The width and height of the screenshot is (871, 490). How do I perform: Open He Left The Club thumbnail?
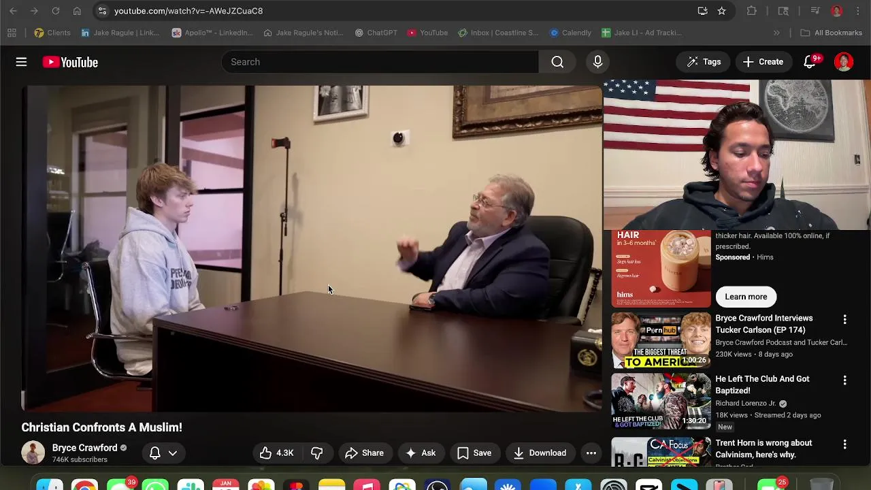click(x=661, y=401)
